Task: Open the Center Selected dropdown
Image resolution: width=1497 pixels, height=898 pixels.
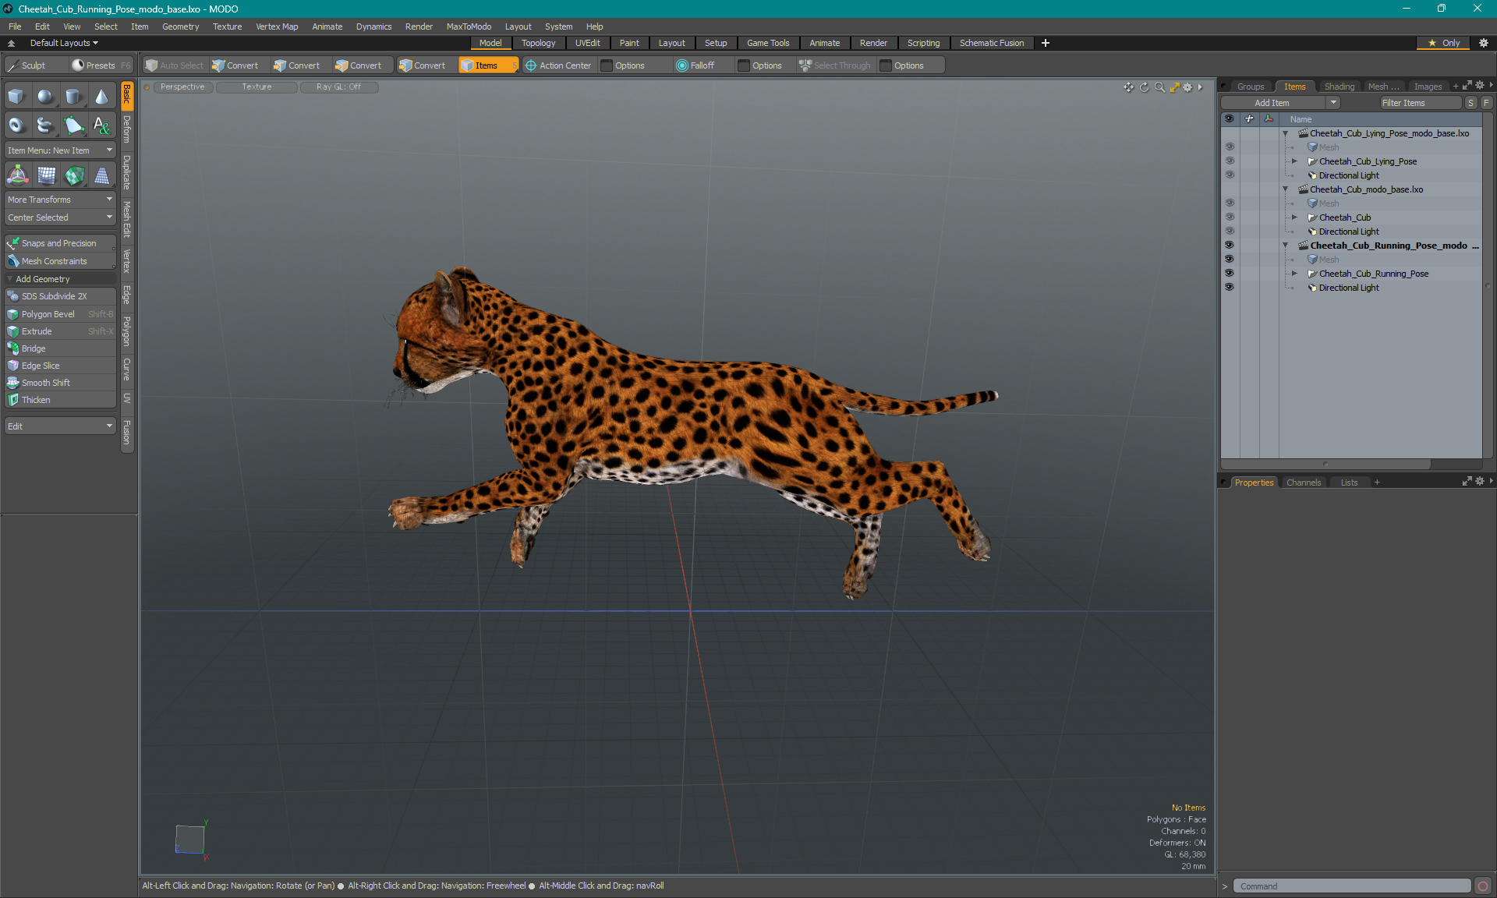Action: (60, 217)
